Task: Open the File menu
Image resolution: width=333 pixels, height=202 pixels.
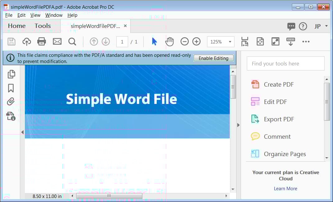Action: [x=9, y=15]
